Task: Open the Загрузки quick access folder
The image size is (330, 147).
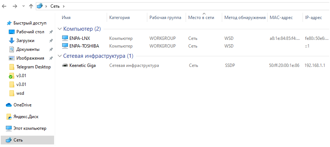Action: click(x=25, y=41)
